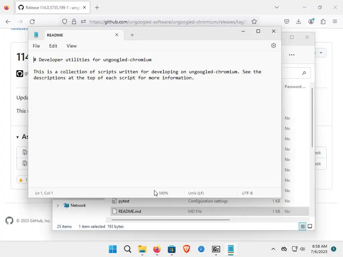Click the search magnifier in back window
The image size is (343, 257).
click(x=304, y=73)
